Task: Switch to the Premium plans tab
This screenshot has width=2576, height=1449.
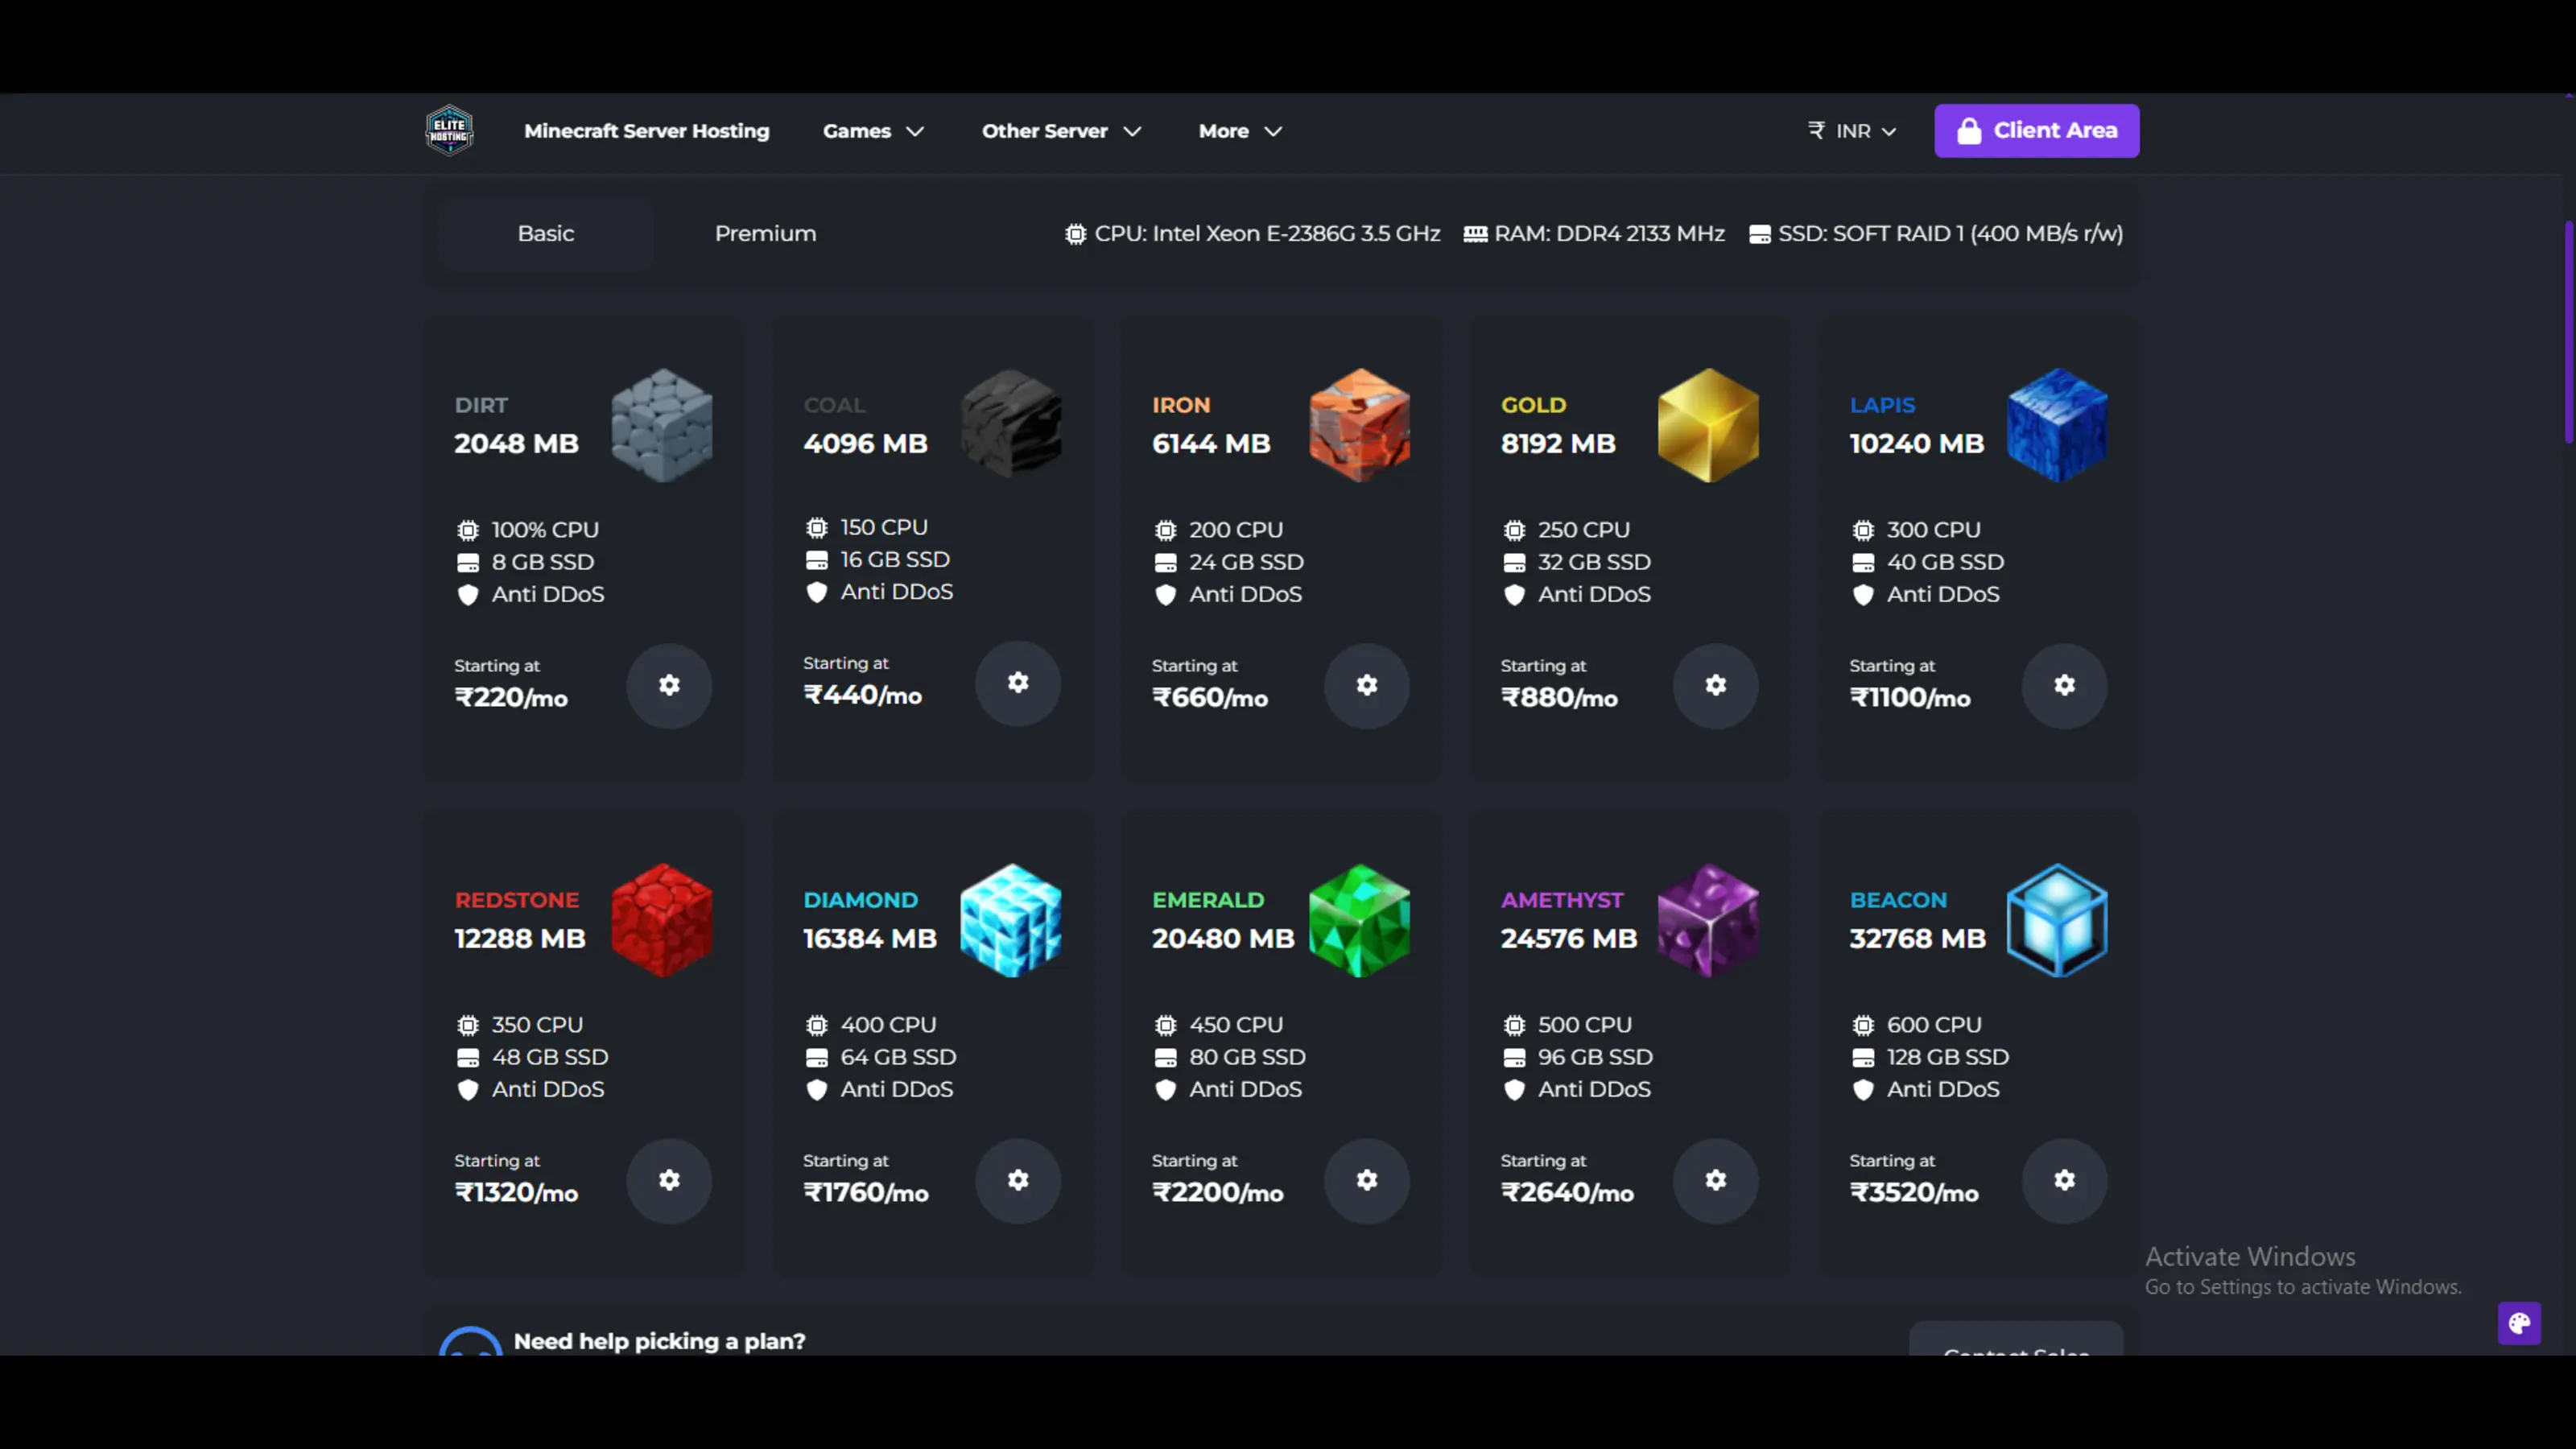Action: point(765,233)
